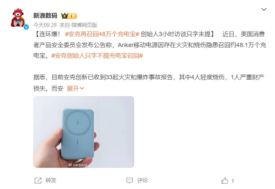Open hashtag #安克再召回48万个充电宝#

pos(102,34)
